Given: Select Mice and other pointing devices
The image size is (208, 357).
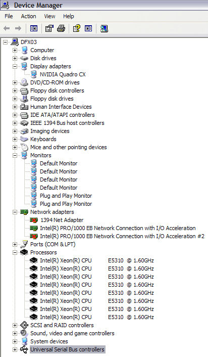Looking at the screenshot, I should (x=69, y=147).
